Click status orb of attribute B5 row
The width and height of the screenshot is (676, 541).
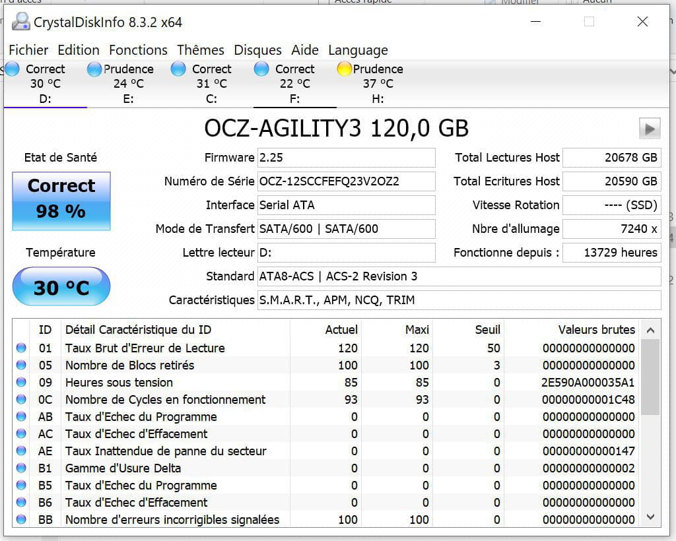click(x=21, y=485)
